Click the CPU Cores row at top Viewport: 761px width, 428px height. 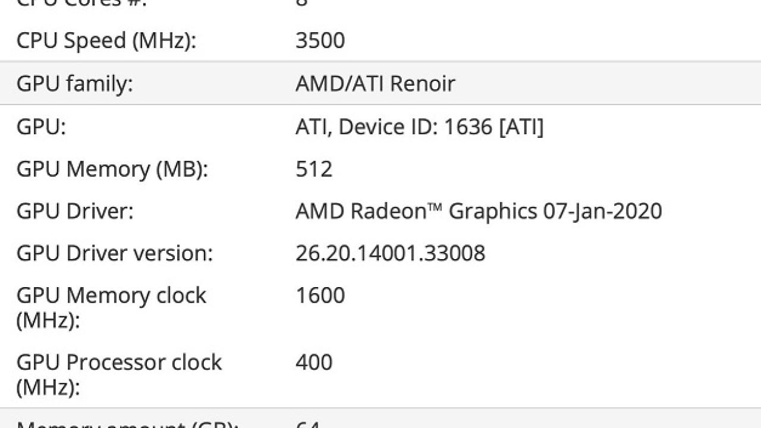click(380, 4)
